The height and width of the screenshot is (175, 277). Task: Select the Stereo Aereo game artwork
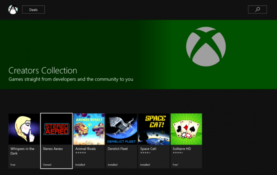56,129
